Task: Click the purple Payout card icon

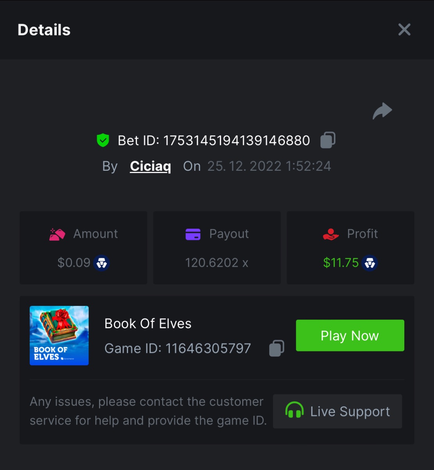Action: (x=193, y=234)
